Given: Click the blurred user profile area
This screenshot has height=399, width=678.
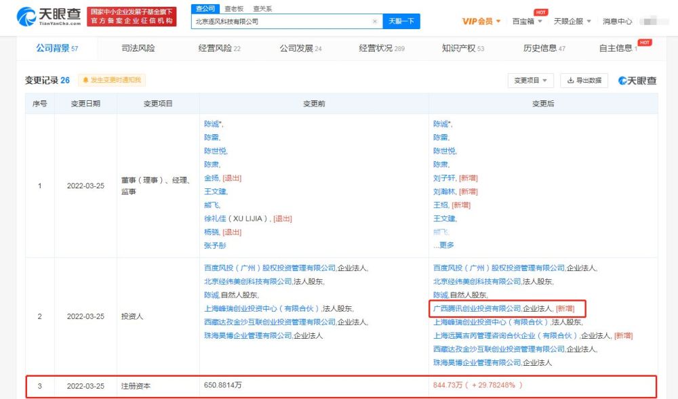Looking at the screenshot, I should point(654,21).
